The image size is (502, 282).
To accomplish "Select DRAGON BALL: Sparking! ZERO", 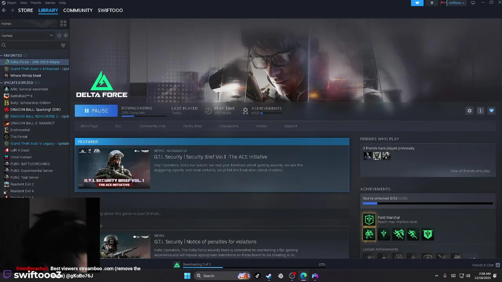I will 35,110.
